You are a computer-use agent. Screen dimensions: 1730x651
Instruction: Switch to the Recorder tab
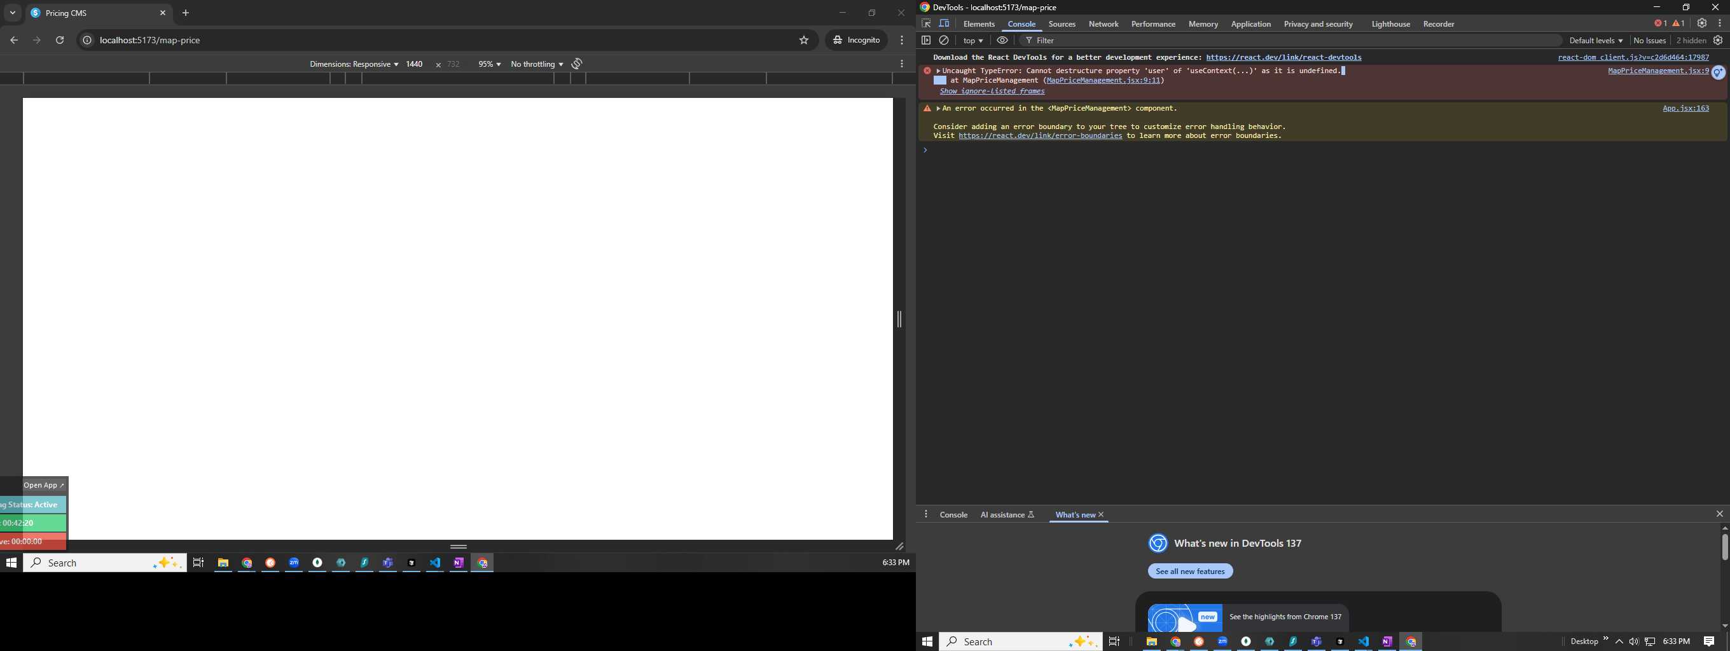pos(1439,24)
